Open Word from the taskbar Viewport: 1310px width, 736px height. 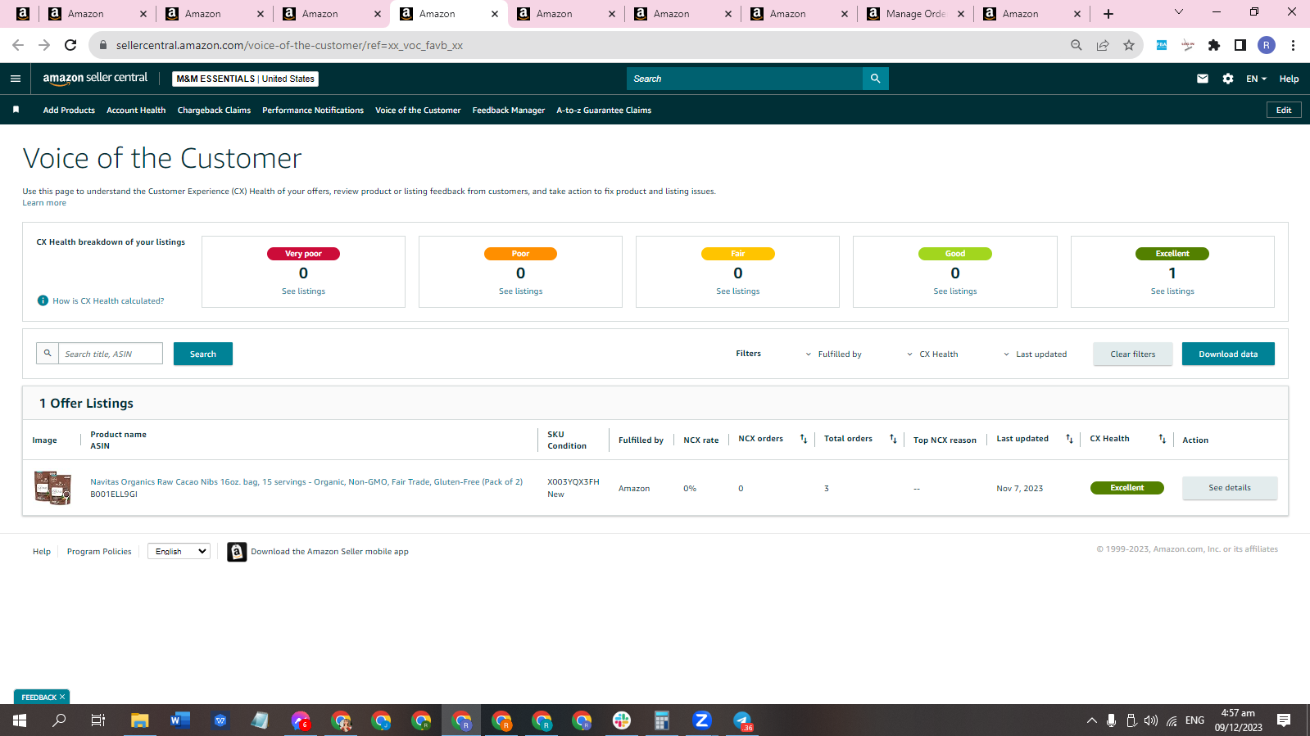180,720
